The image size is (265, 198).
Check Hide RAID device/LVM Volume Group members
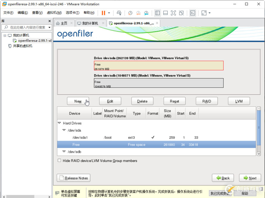click(60, 160)
